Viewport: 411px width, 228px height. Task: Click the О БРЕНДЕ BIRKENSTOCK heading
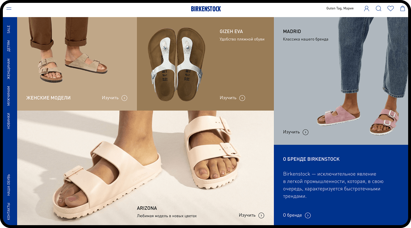point(311,159)
